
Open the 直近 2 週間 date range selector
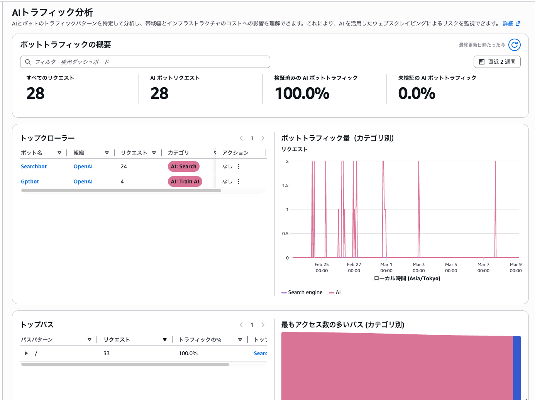tap(497, 62)
